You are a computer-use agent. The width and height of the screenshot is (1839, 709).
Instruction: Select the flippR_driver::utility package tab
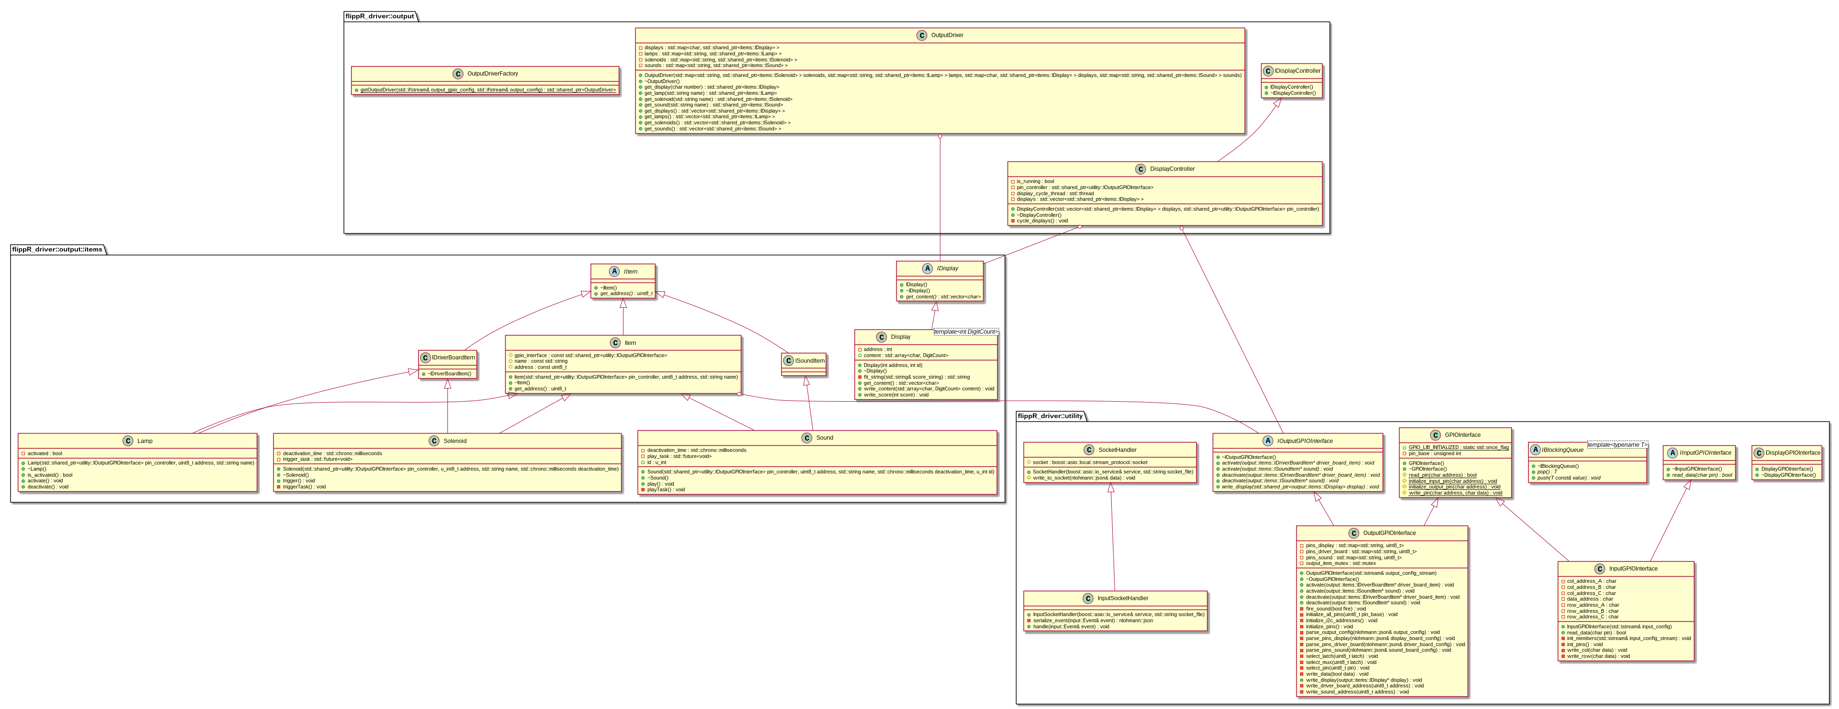click(x=1050, y=415)
